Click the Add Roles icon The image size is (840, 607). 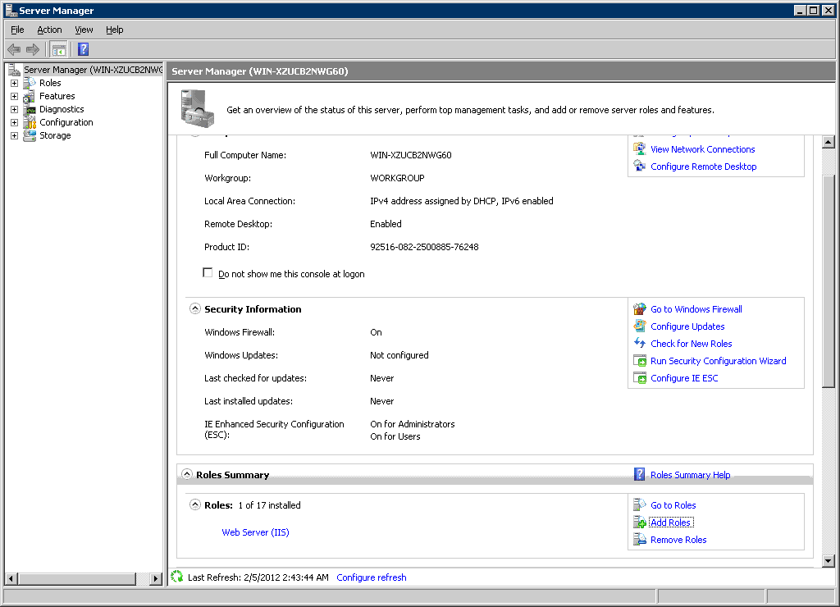pyautogui.click(x=640, y=523)
